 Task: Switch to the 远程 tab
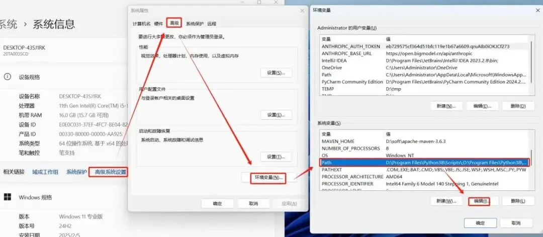(x=212, y=24)
